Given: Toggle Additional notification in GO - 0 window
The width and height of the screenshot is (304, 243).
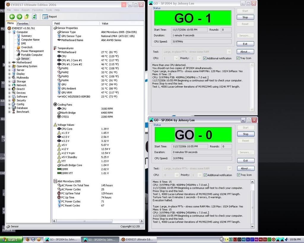Looking at the screenshot, I should pyautogui.click(x=205, y=175).
